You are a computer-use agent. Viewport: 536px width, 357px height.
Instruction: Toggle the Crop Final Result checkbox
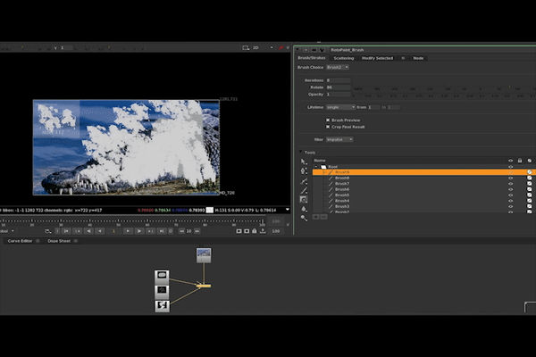pos(329,127)
